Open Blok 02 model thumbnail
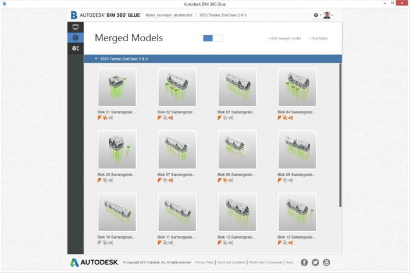The height and width of the screenshot is (273, 410). point(177,87)
